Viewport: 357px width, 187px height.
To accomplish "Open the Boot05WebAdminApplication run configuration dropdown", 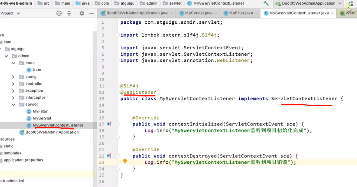I will [309, 3].
